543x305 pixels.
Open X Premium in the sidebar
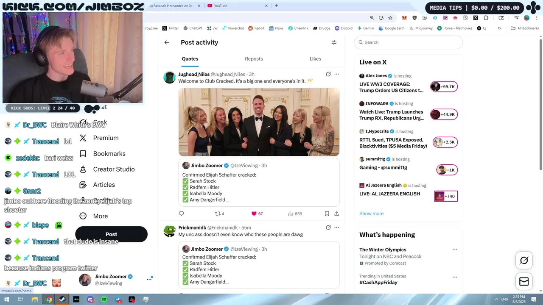[99, 138]
